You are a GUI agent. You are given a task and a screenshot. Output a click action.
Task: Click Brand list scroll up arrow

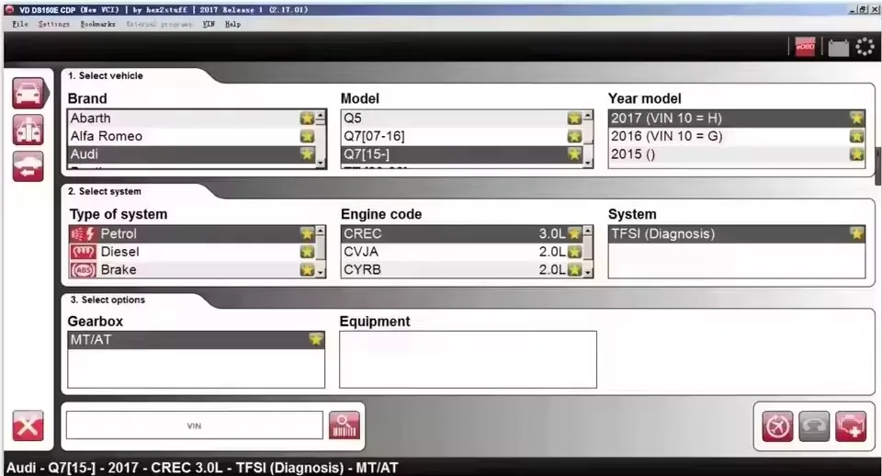click(321, 116)
